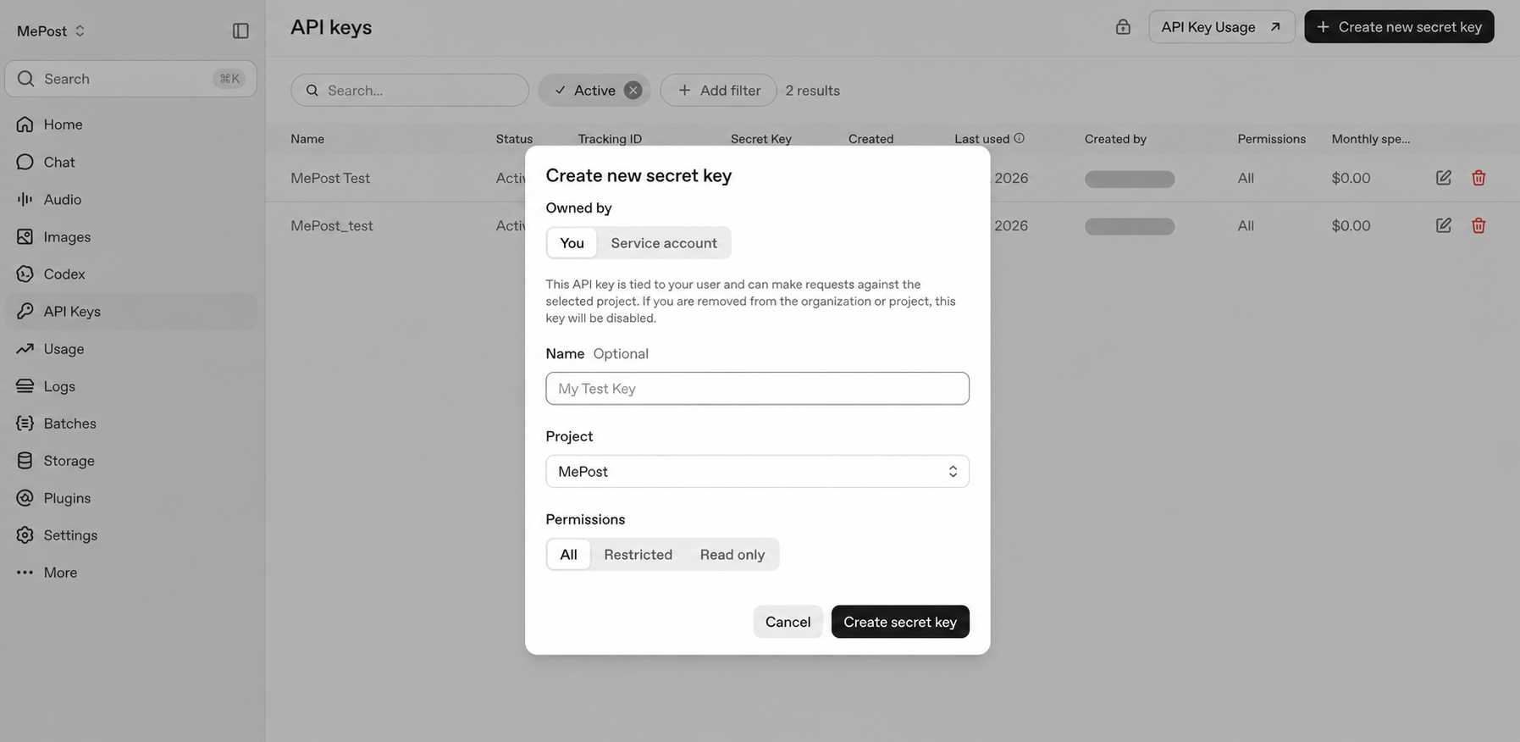This screenshot has height=742, width=1520.
Task: Click the sidebar Search field
Action: [x=131, y=79]
